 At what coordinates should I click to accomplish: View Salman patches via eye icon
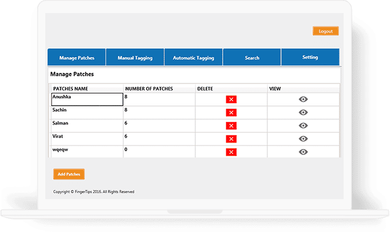[303, 126]
